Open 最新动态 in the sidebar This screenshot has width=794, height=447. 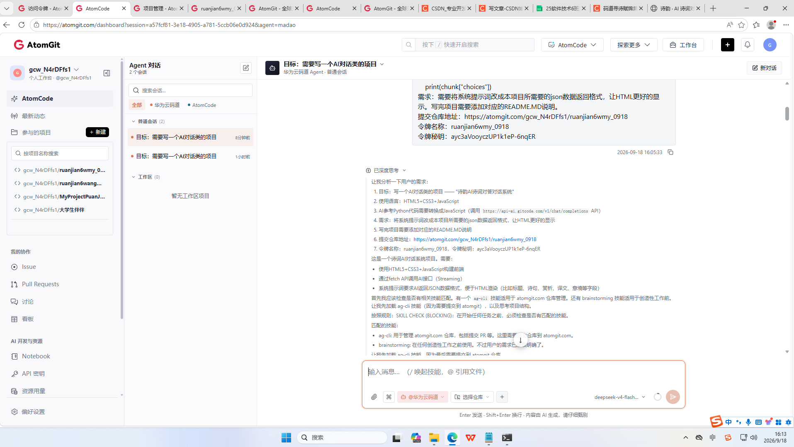tap(60, 116)
